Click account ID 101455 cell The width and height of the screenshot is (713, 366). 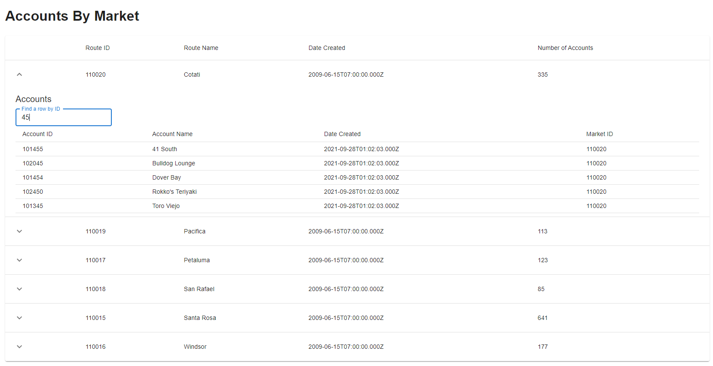tap(33, 149)
